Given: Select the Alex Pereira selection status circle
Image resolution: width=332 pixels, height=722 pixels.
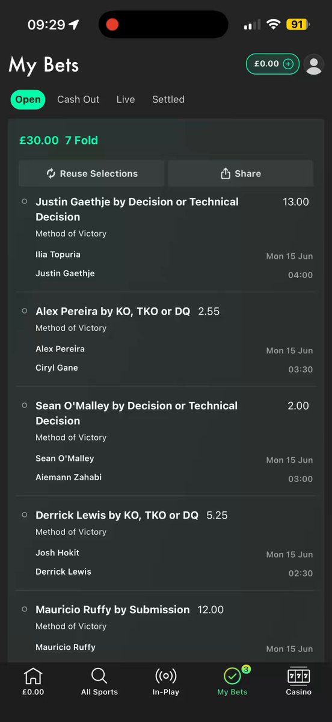Looking at the screenshot, I should coord(25,311).
